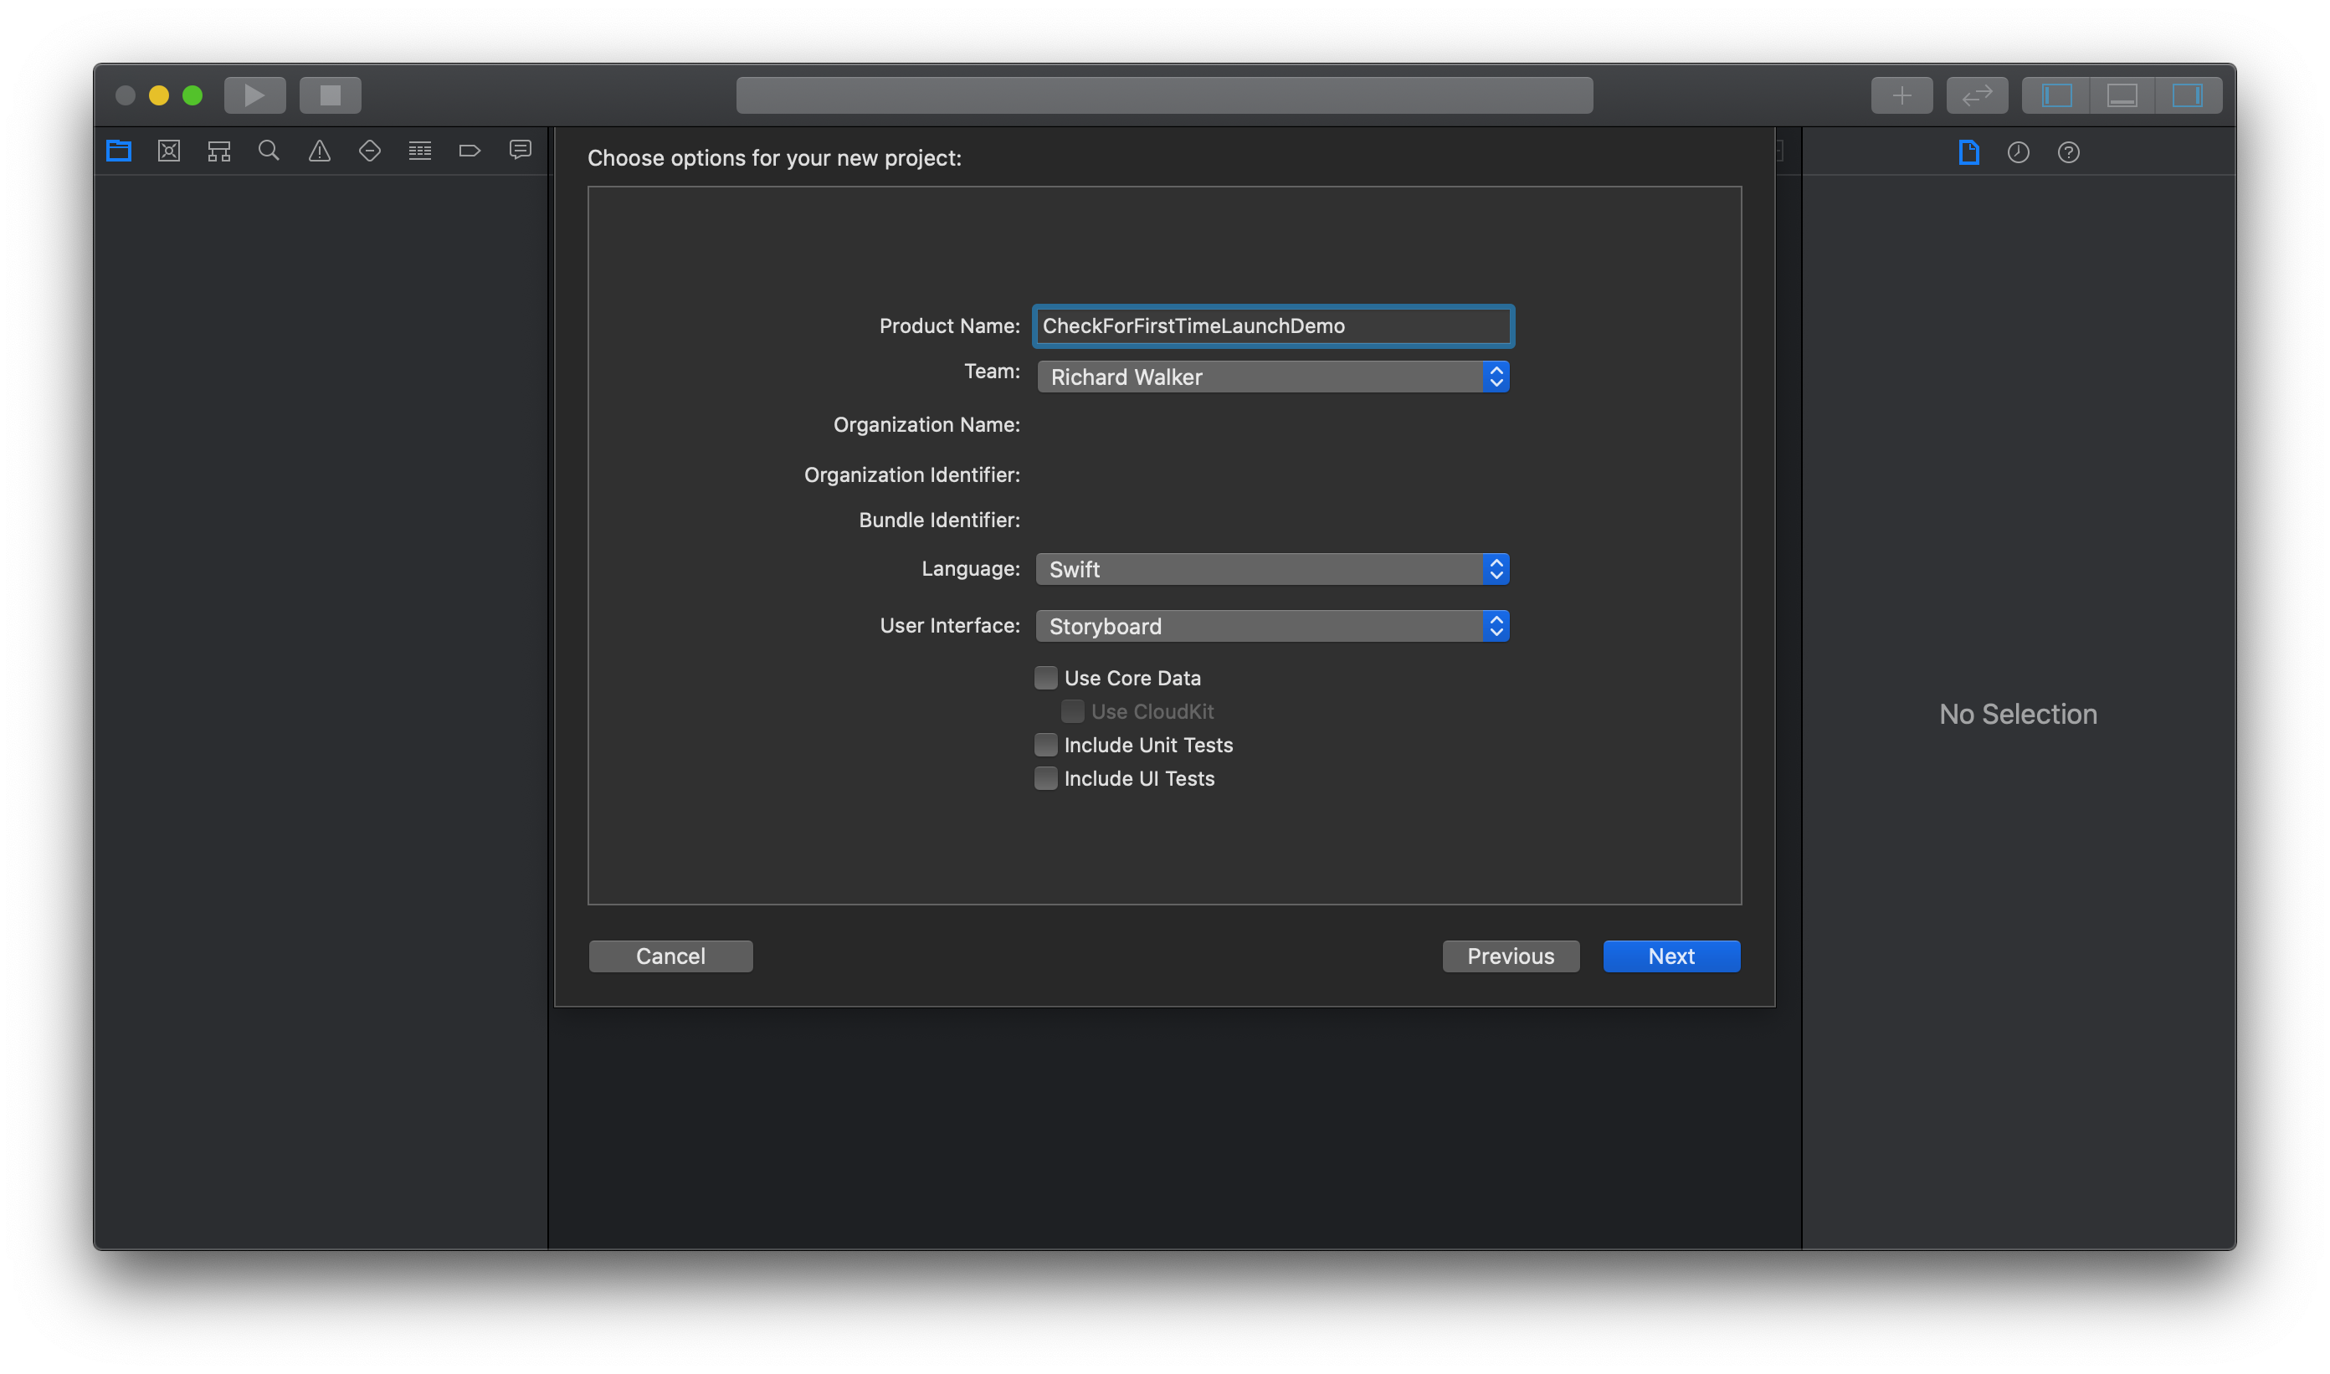Click the Product Name text field

click(x=1272, y=325)
